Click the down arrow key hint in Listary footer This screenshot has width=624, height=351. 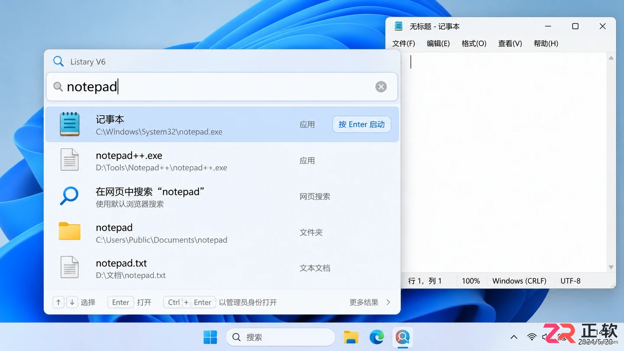click(72, 302)
